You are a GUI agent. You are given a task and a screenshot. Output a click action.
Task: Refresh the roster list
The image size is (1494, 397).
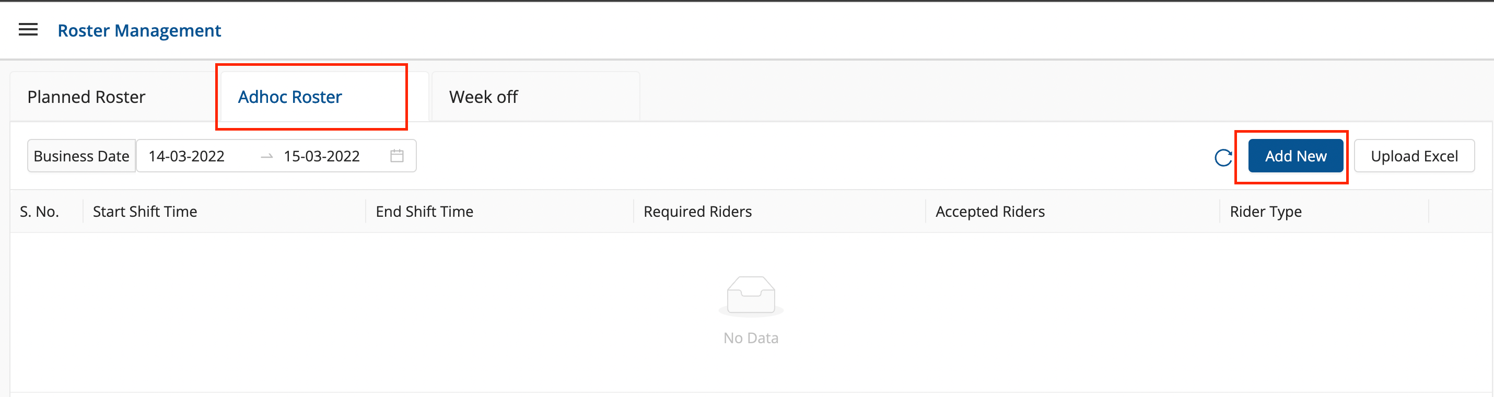[x=1222, y=157]
